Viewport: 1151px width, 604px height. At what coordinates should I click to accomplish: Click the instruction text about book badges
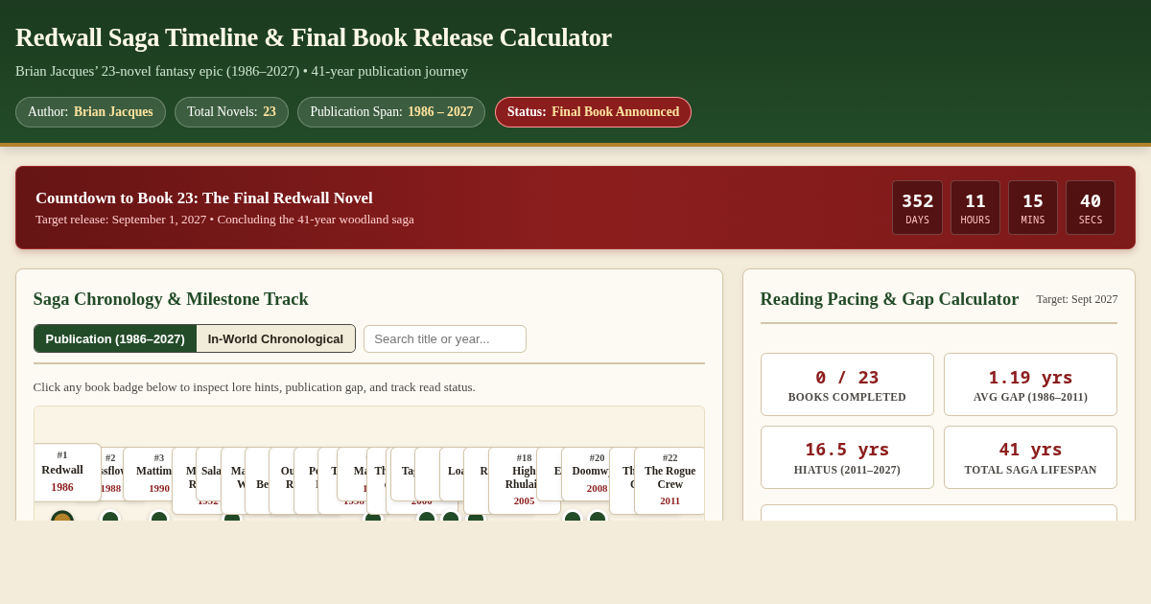(x=254, y=387)
